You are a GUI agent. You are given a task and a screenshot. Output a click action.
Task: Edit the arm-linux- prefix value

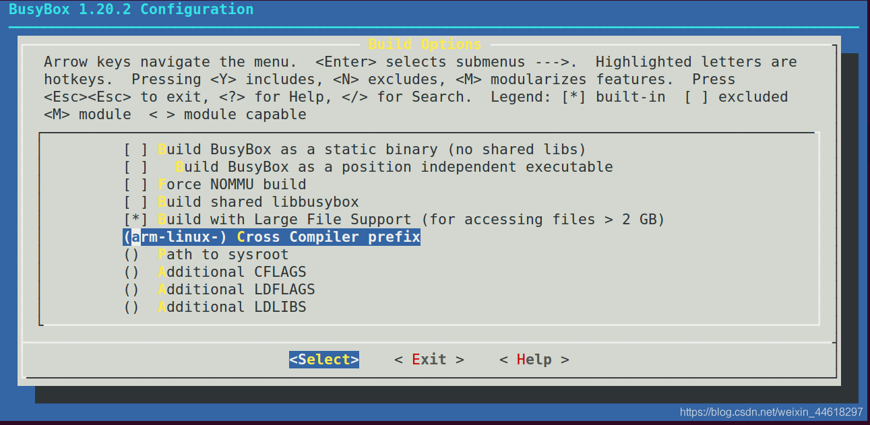175,237
